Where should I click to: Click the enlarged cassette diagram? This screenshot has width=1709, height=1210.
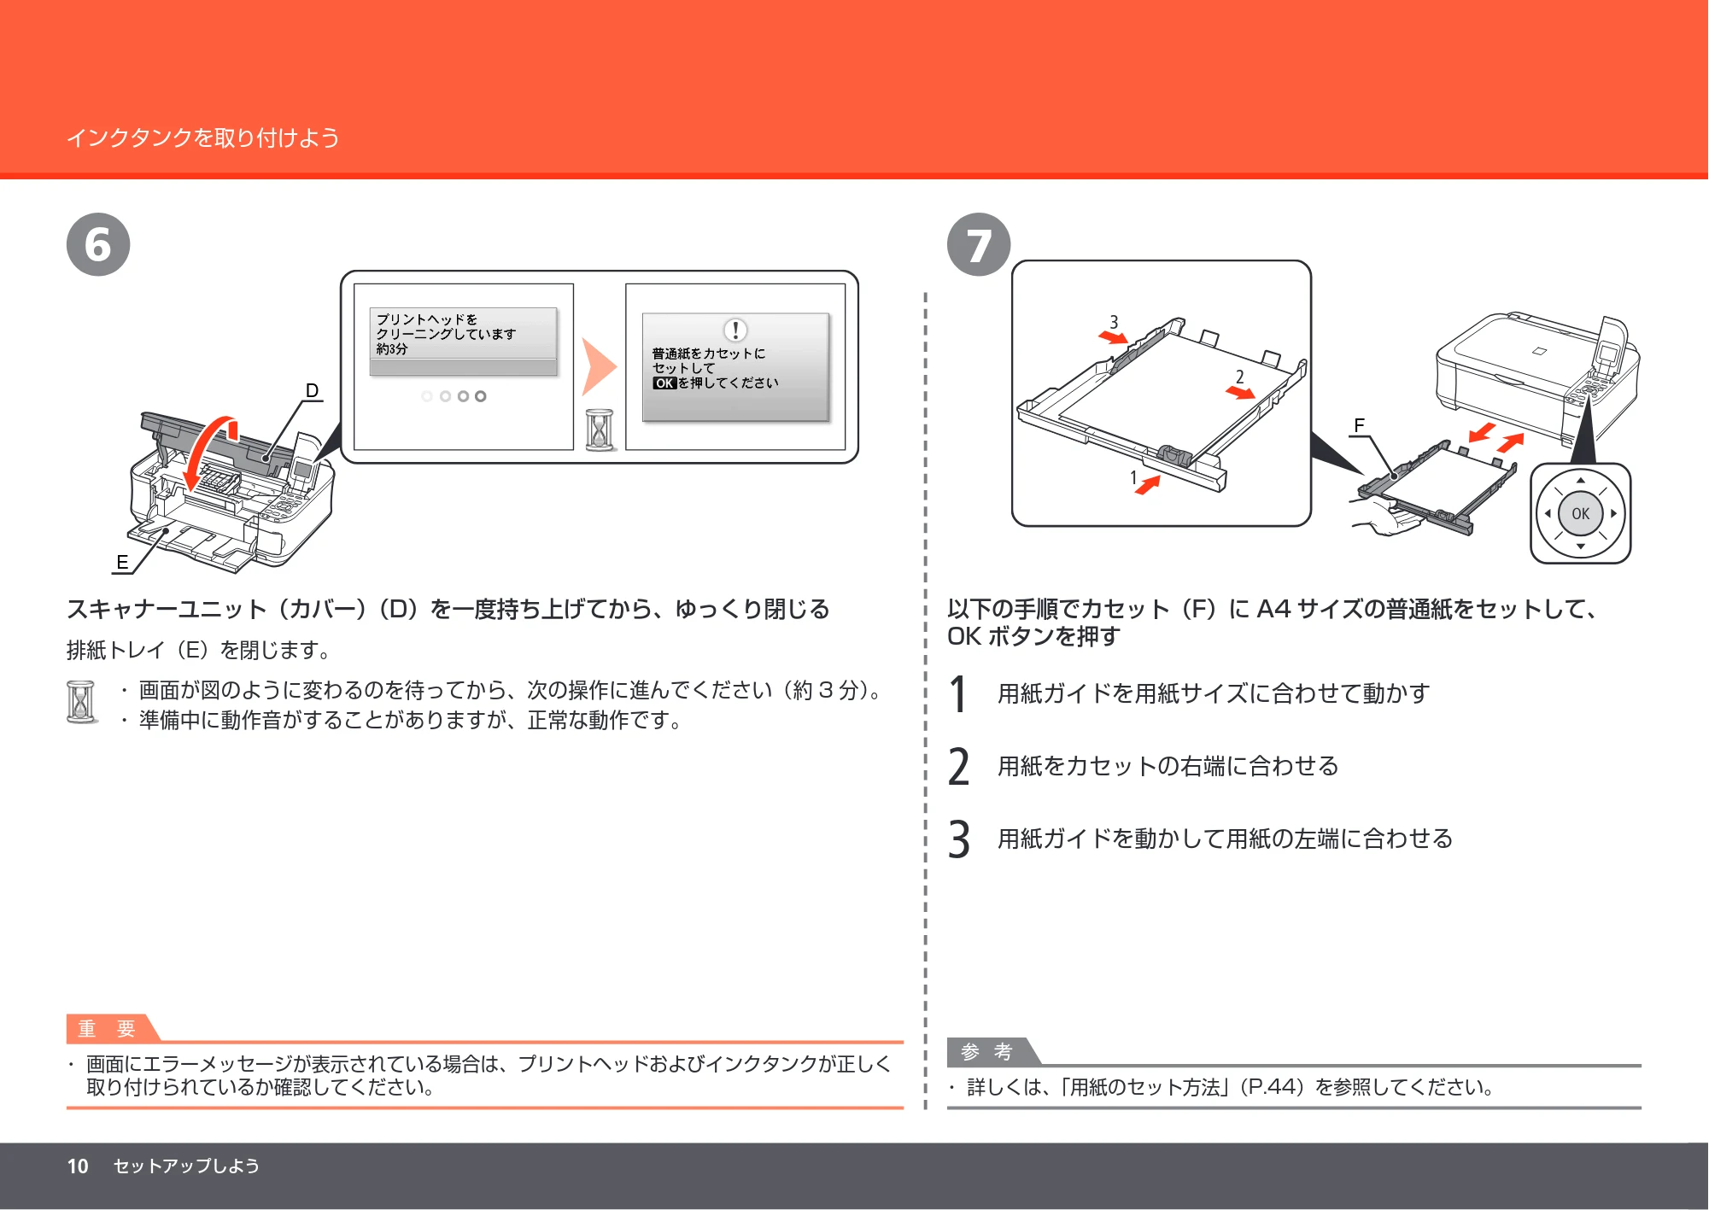click(1162, 394)
